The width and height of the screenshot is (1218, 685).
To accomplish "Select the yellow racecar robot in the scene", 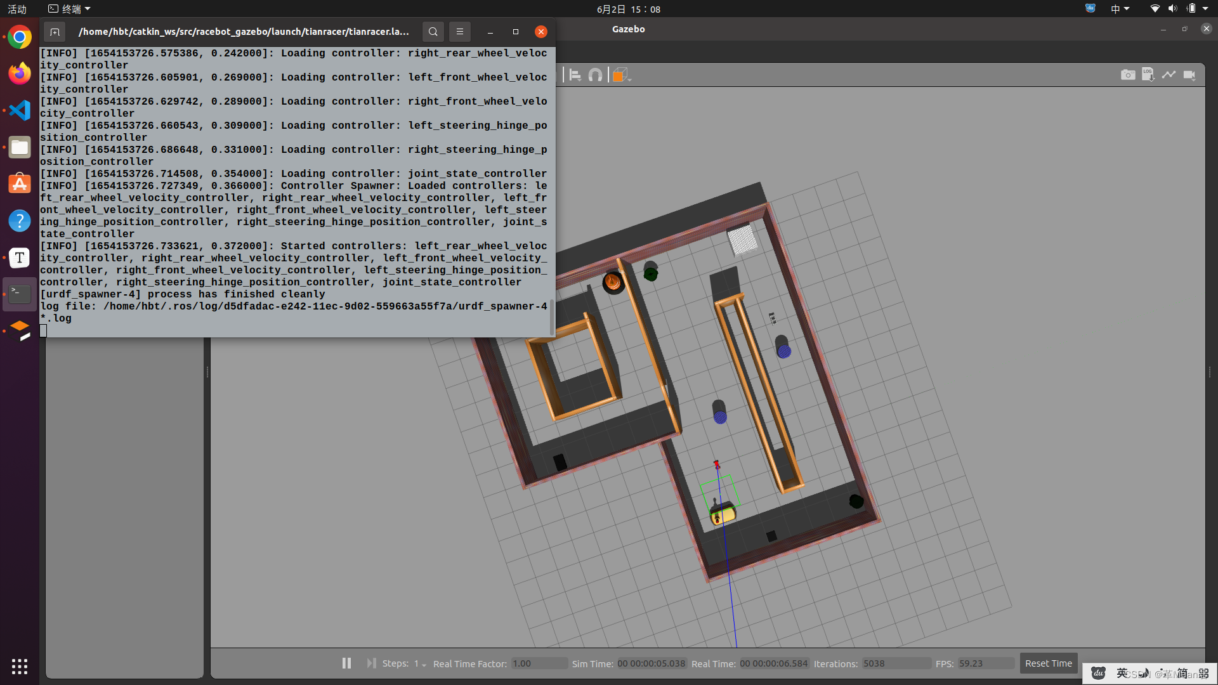I will [x=723, y=512].
